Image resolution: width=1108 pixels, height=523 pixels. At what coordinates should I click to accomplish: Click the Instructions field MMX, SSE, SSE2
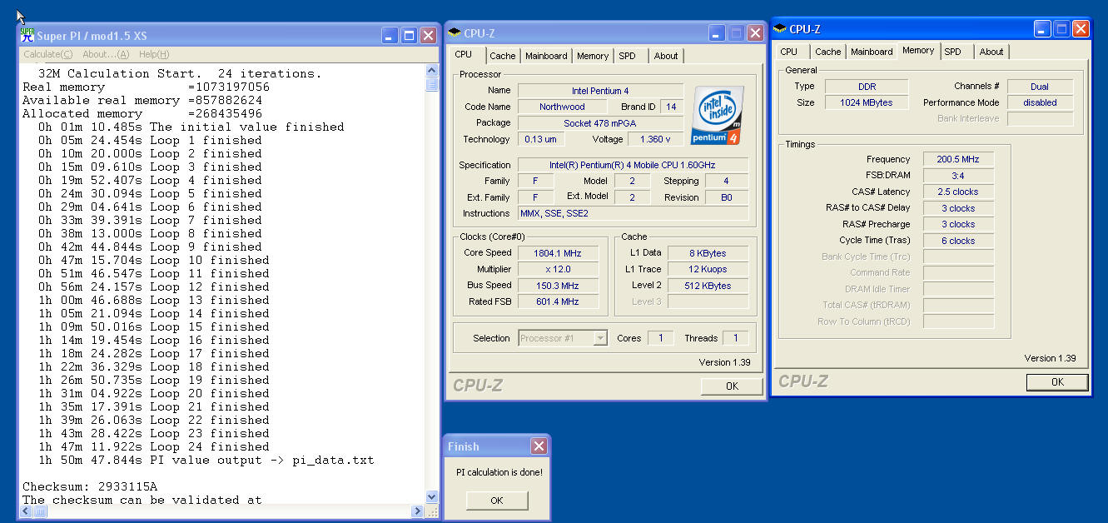pyautogui.click(x=633, y=213)
